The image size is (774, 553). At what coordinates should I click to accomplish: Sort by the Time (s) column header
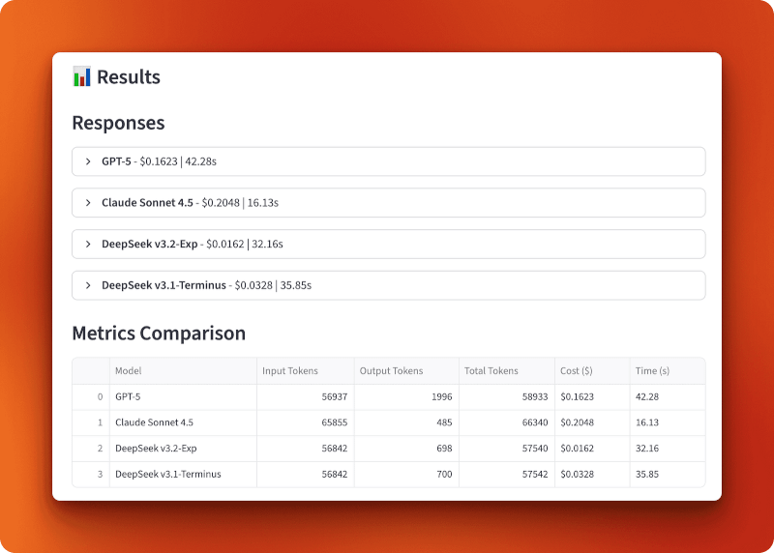(668, 371)
